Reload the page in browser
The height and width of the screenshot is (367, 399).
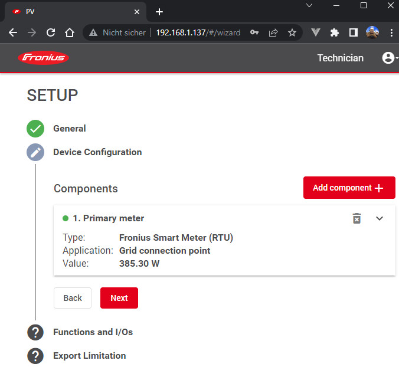coord(51,32)
